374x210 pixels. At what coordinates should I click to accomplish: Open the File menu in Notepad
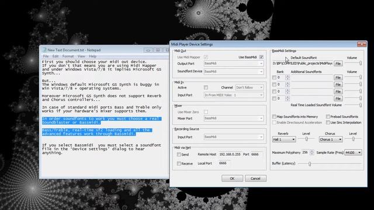tap(46, 57)
